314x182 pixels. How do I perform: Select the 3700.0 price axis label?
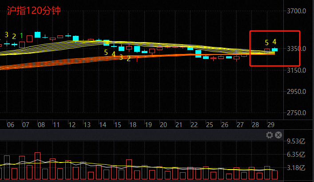click(296, 11)
